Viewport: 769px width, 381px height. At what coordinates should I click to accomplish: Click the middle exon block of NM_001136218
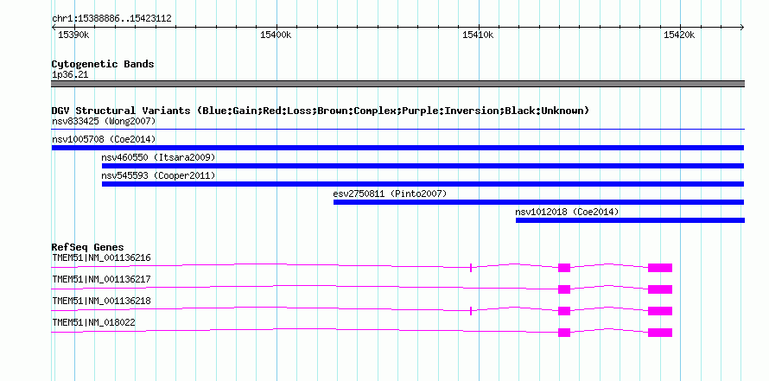tap(564, 311)
